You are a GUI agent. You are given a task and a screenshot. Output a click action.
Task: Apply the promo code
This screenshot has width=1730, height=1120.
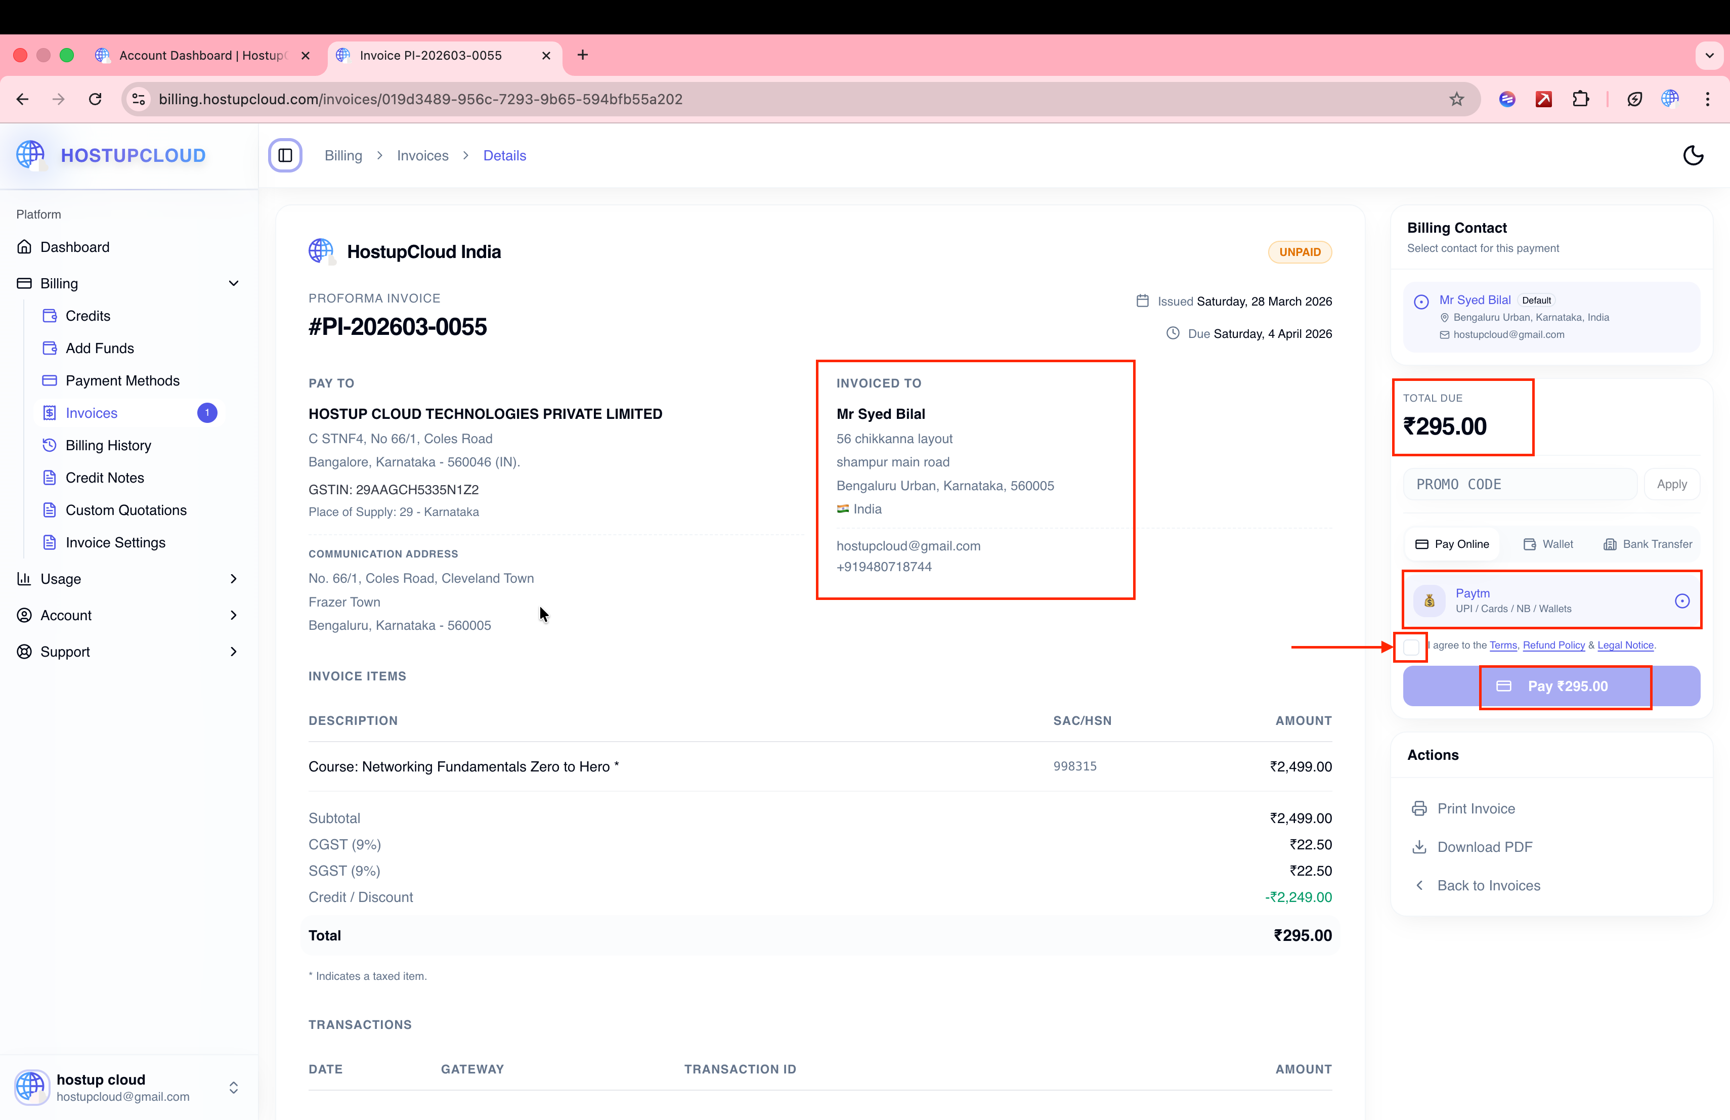[x=1672, y=484]
